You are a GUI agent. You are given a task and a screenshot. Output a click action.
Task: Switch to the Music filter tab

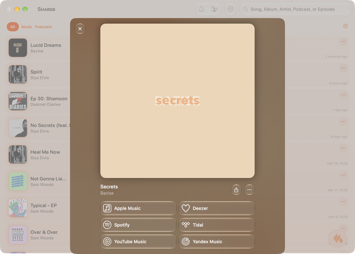click(x=27, y=27)
